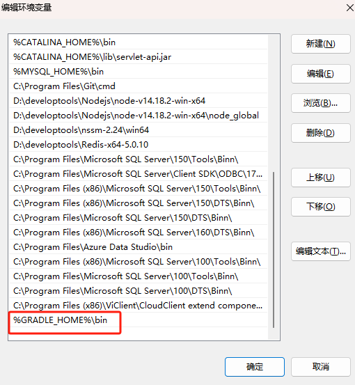Click the 新建(N) button

[321, 44]
